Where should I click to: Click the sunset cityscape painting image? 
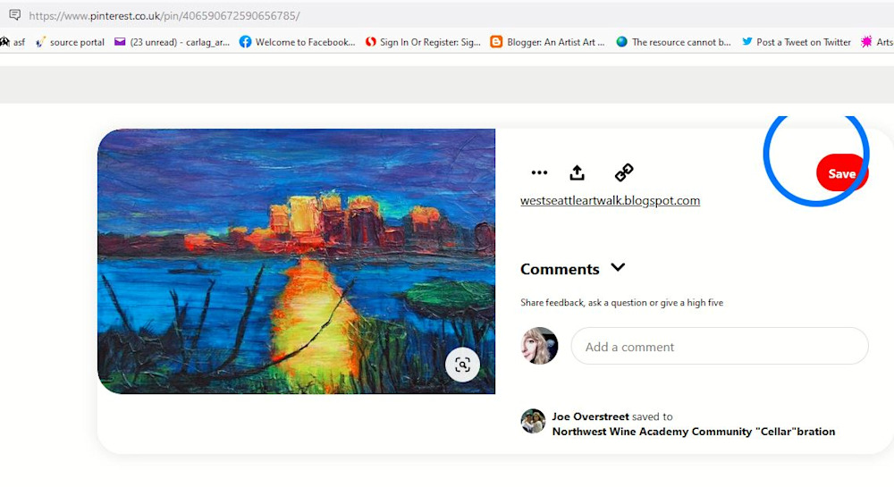point(296,261)
